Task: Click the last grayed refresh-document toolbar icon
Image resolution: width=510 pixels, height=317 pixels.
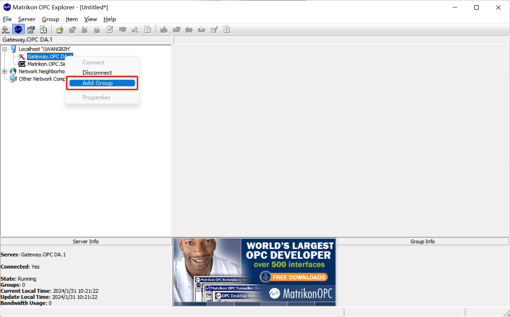Action: point(227,29)
